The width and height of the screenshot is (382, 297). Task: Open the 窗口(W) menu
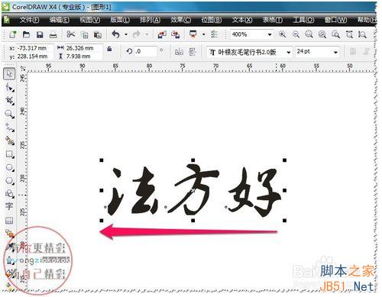click(335, 20)
